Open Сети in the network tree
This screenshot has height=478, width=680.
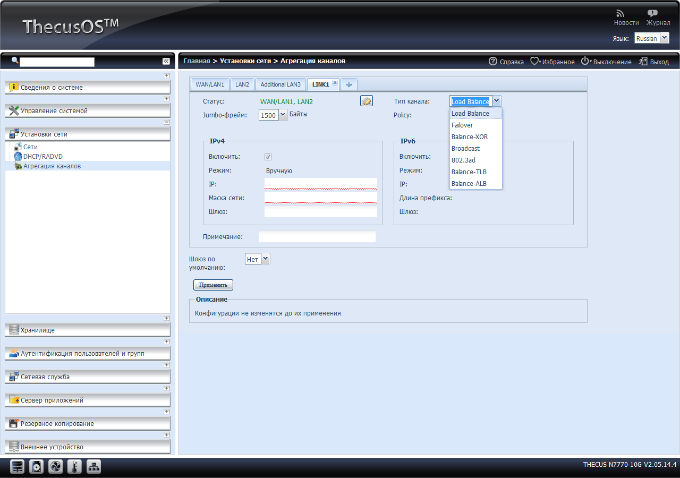(x=30, y=147)
